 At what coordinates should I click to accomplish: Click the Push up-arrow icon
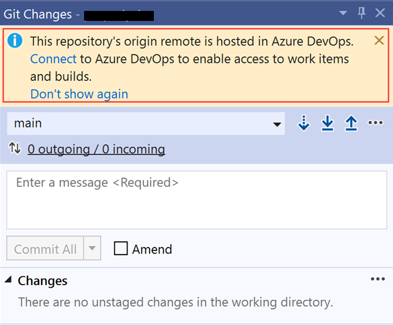[x=351, y=123]
